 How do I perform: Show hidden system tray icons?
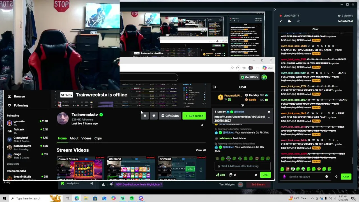pyautogui.click(x=312, y=198)
